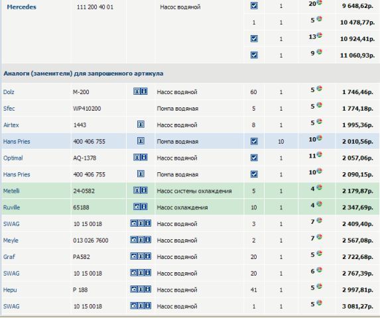Select the part number WP410200

[87, 109]
